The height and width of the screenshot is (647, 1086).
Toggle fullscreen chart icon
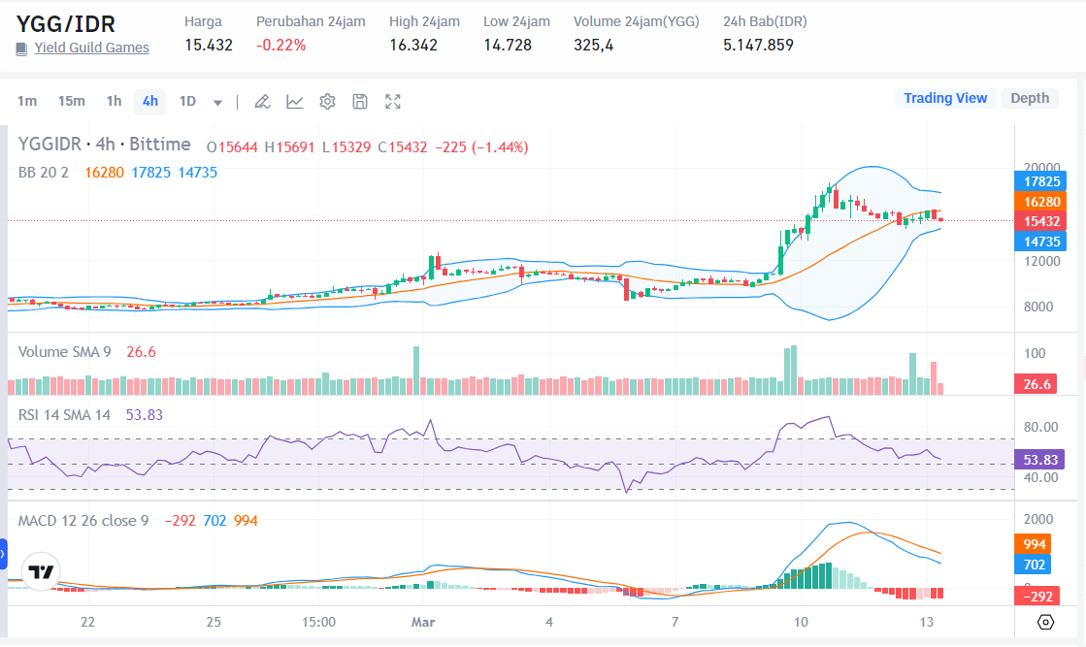(x=393, y=102)
